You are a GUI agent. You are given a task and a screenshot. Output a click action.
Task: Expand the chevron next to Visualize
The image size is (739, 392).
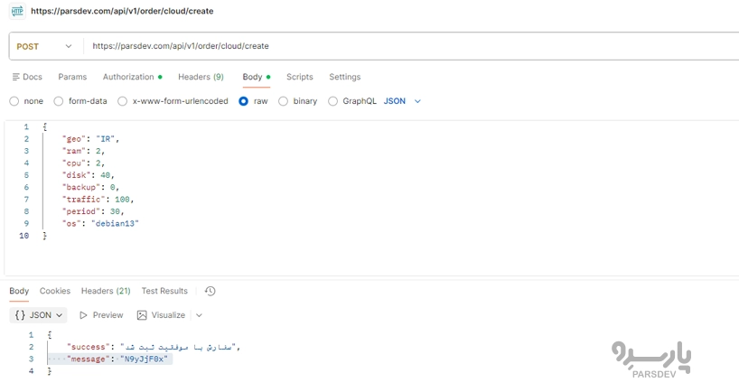pos(199,315)
